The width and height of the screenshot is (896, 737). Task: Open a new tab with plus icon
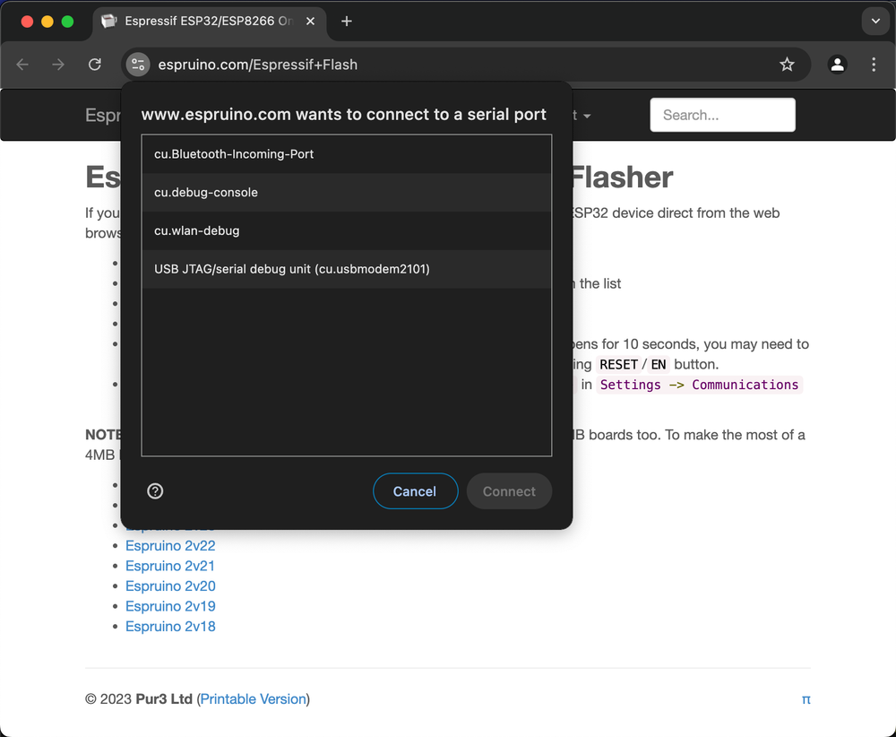pyautogui.click(x=347, y=22)
